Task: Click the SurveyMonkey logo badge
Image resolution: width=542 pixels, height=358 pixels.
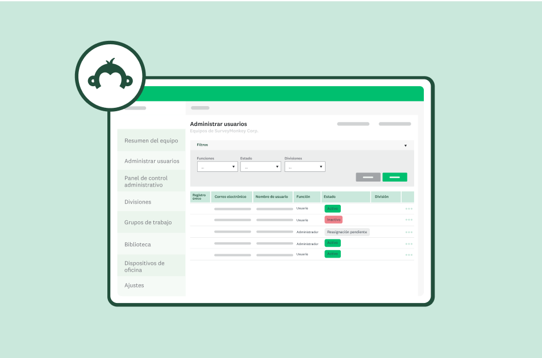Action: click(x=110, y=76)
